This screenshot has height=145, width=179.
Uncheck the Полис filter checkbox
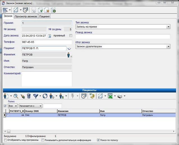coord(5,106)
